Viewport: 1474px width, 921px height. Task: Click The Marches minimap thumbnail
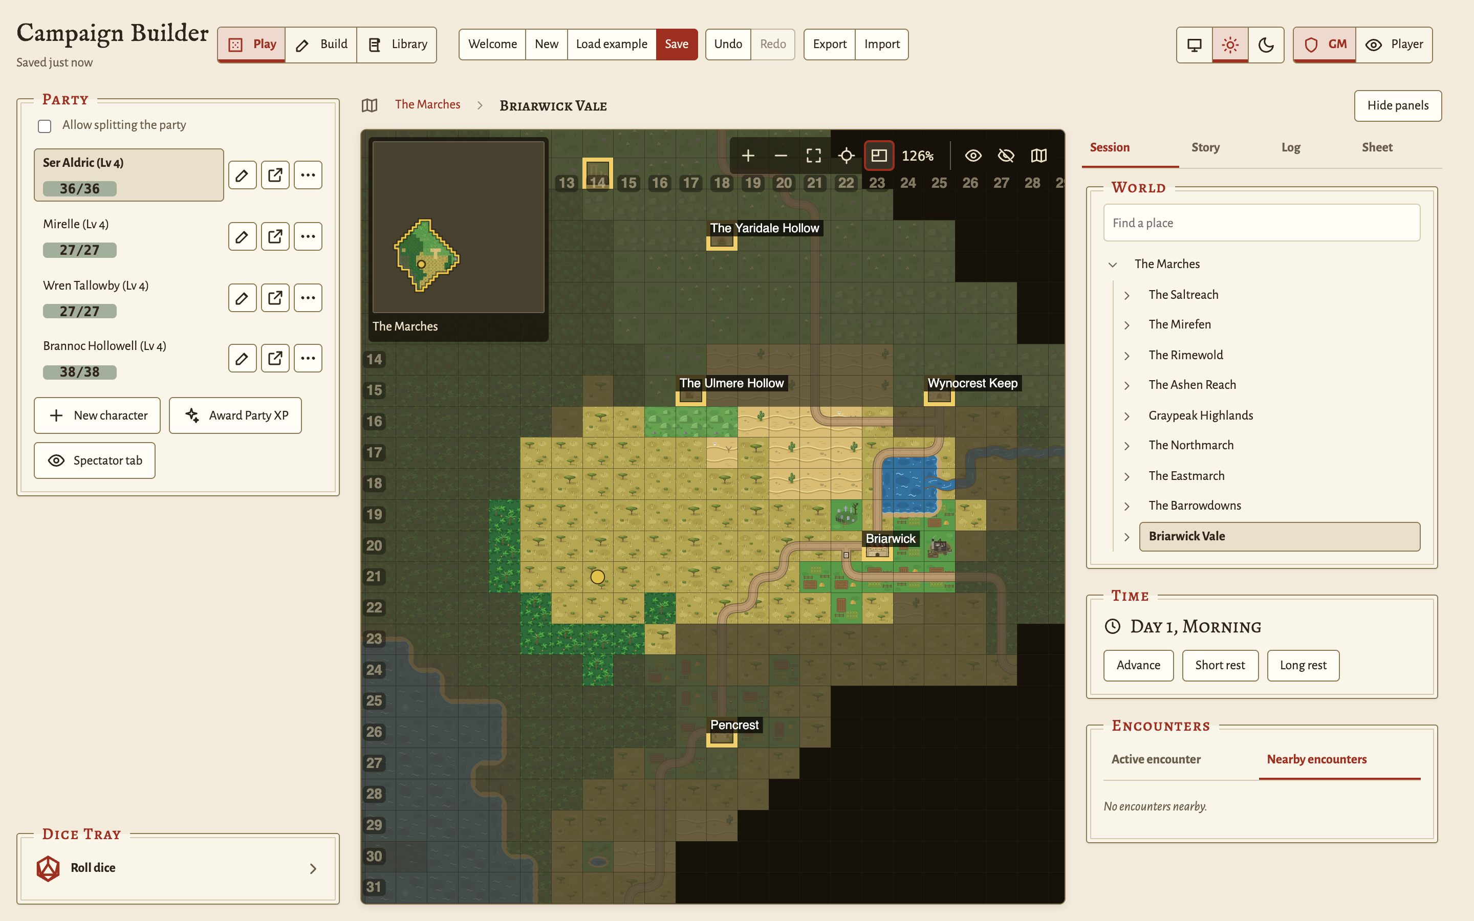click(458, 227)
